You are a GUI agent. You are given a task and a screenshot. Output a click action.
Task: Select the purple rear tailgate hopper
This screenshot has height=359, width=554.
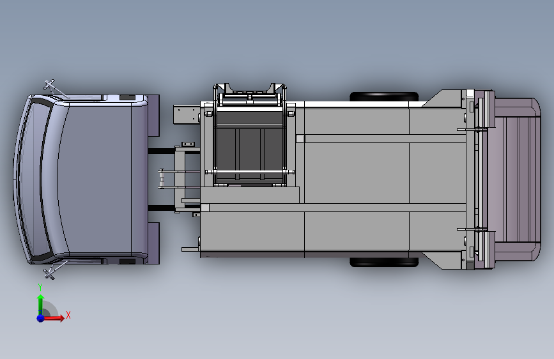click(514, 179)
